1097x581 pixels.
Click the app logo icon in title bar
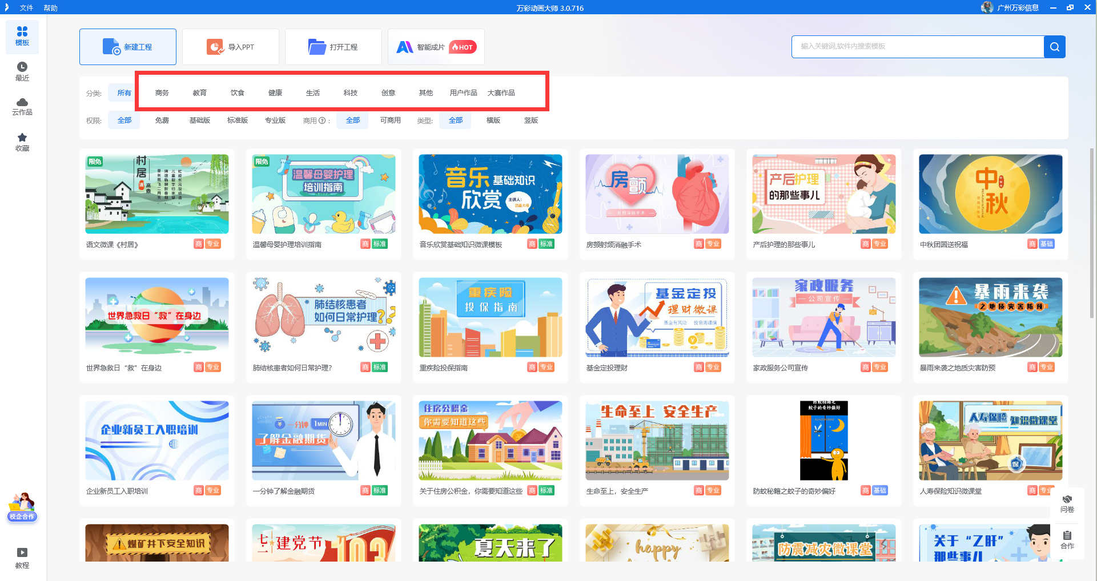pyautogui.click(x=7, y=7)
